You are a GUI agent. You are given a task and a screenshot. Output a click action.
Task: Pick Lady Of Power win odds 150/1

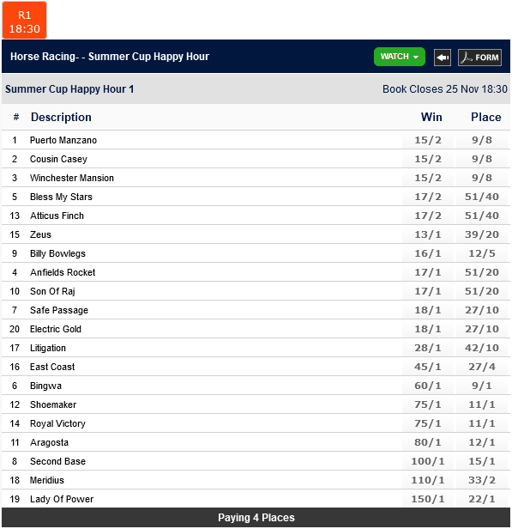tap(428, 499)
